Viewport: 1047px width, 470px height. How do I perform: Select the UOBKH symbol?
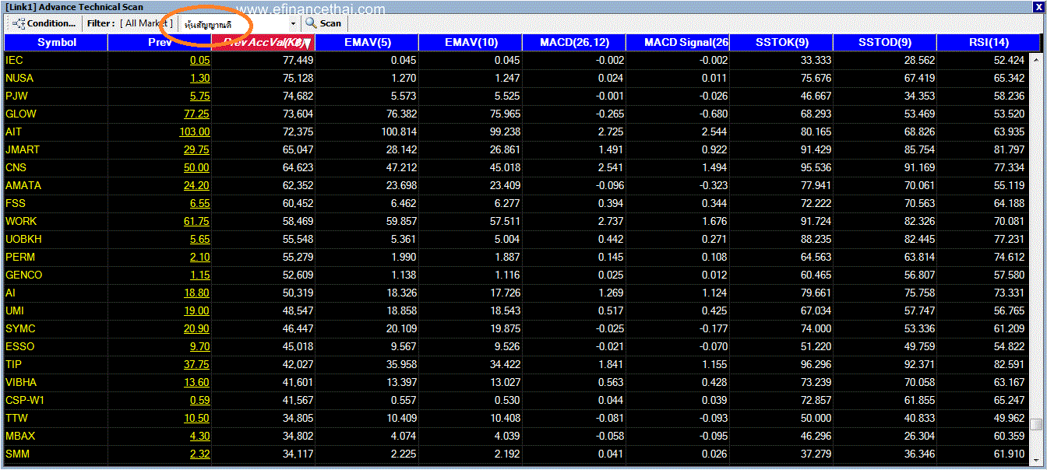coord(23,239)
